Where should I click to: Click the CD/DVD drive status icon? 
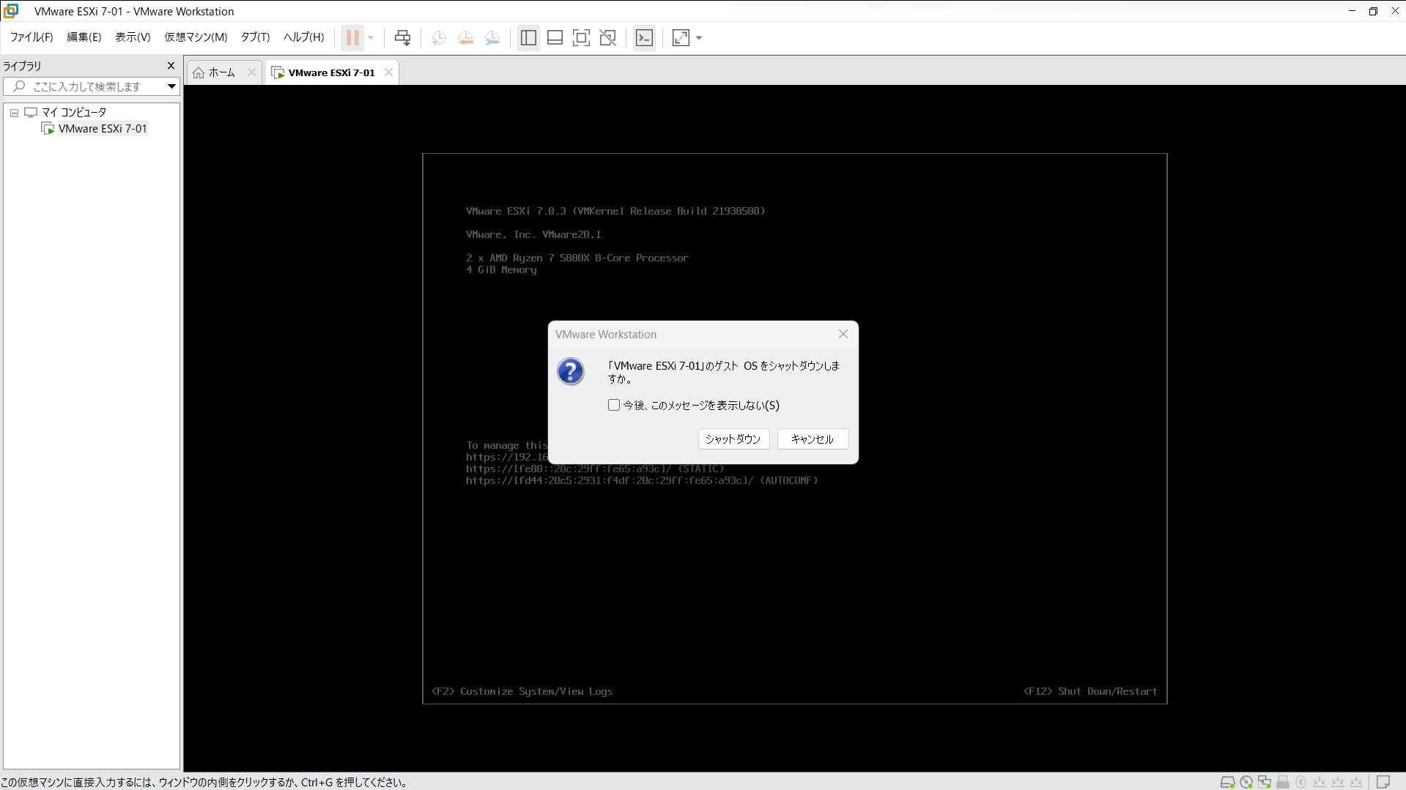click(1246, 782)
